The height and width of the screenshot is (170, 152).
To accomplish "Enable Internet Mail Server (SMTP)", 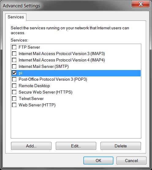I will (x=14, y=66).
